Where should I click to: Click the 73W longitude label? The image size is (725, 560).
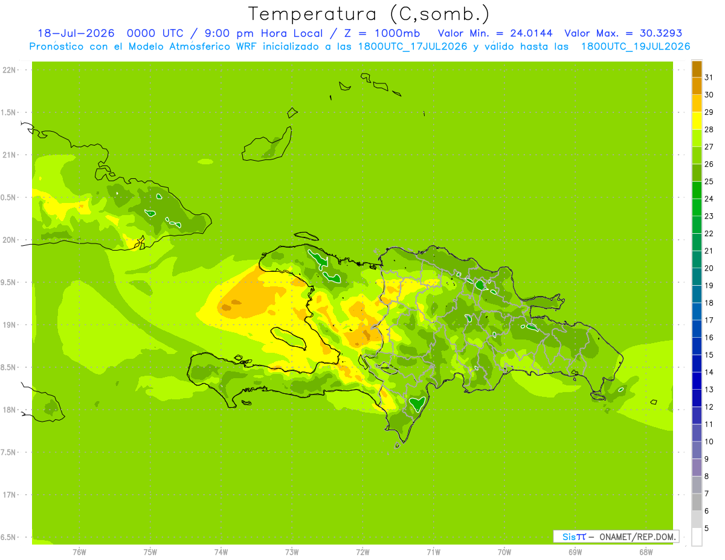[x=292, y=552]
